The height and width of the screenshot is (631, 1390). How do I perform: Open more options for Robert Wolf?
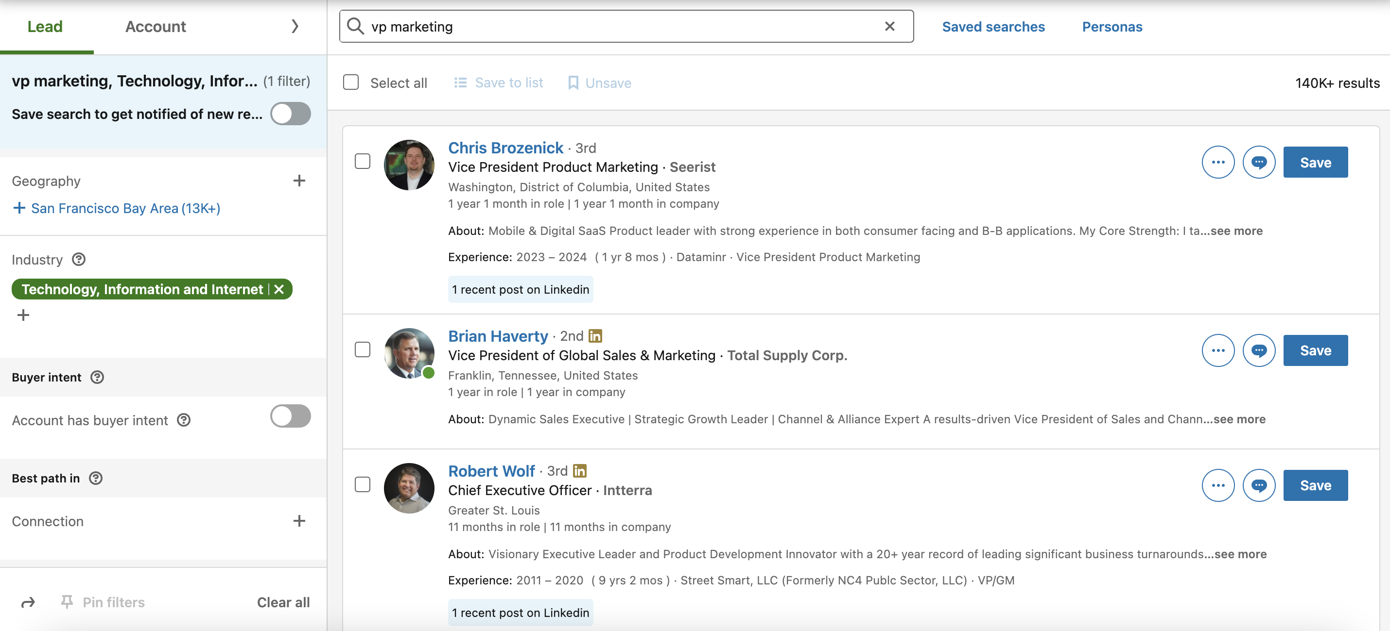click(1218, 485)
